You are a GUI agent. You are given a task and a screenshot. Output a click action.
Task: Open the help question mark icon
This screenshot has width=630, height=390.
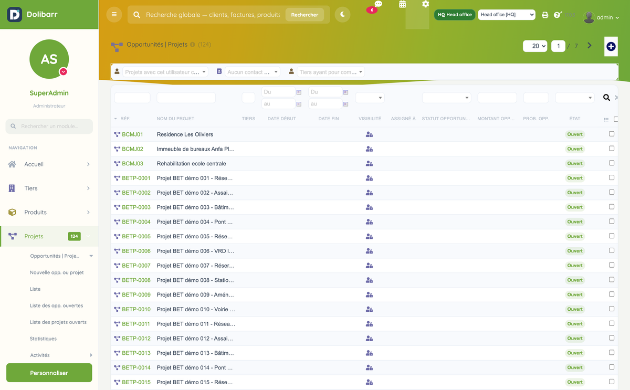(x=558, y=15)
